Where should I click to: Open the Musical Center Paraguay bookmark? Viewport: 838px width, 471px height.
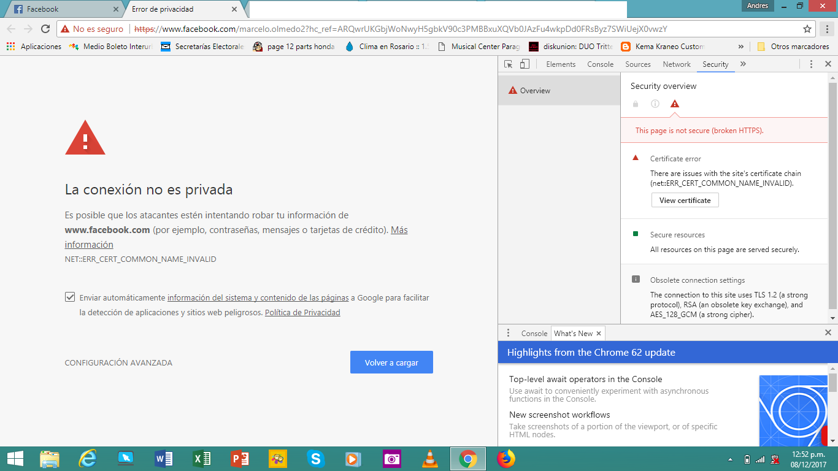click(x=479, y=47)
